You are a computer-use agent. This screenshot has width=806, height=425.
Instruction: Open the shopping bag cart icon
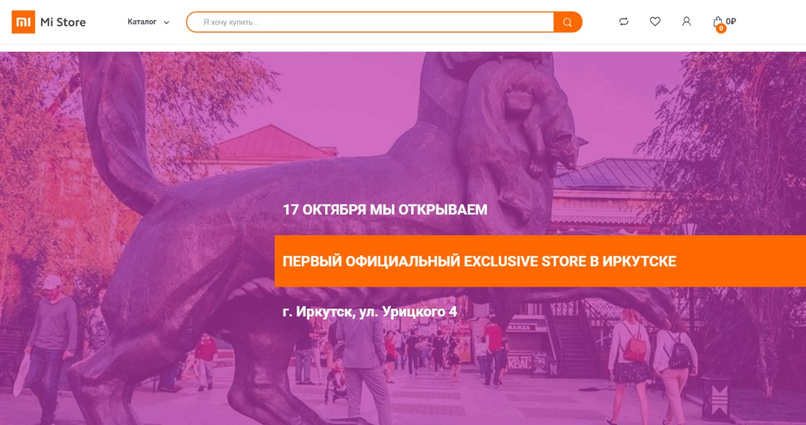(x=718, y=21)
